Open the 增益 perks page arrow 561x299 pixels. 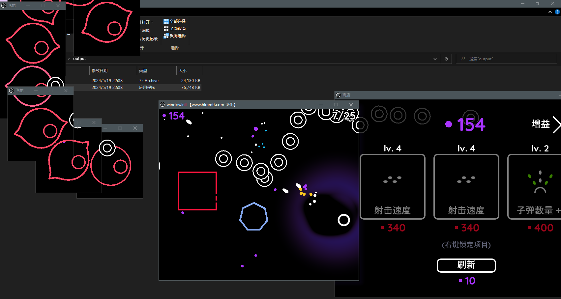point(556,124)
